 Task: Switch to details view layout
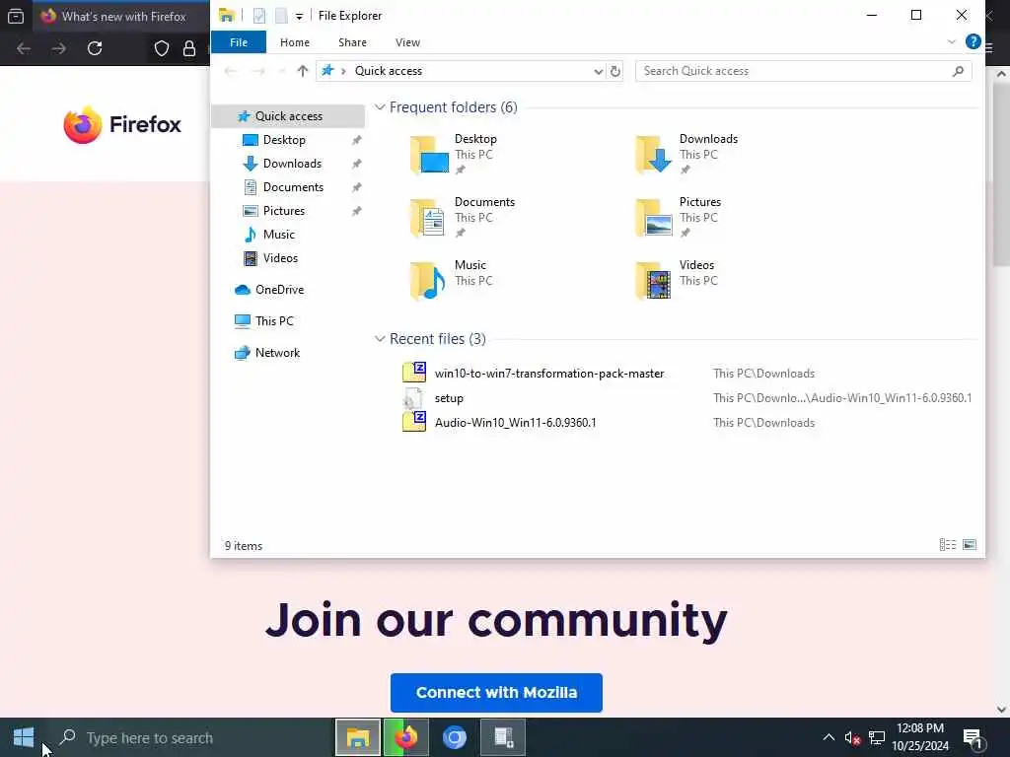tap(948, 545)
